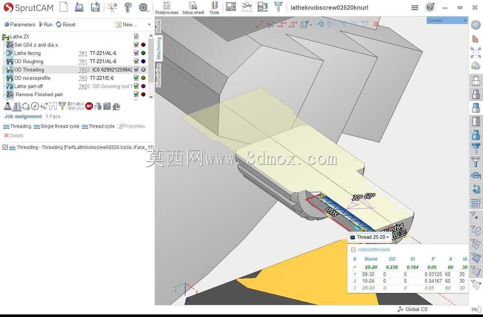The image size is (483, 317).
Task: Switch to the Machining tab
Action: [x=158, y=48]
